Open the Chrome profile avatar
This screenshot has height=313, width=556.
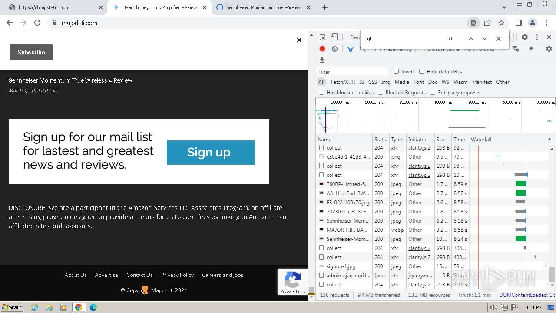pos(533,23)
